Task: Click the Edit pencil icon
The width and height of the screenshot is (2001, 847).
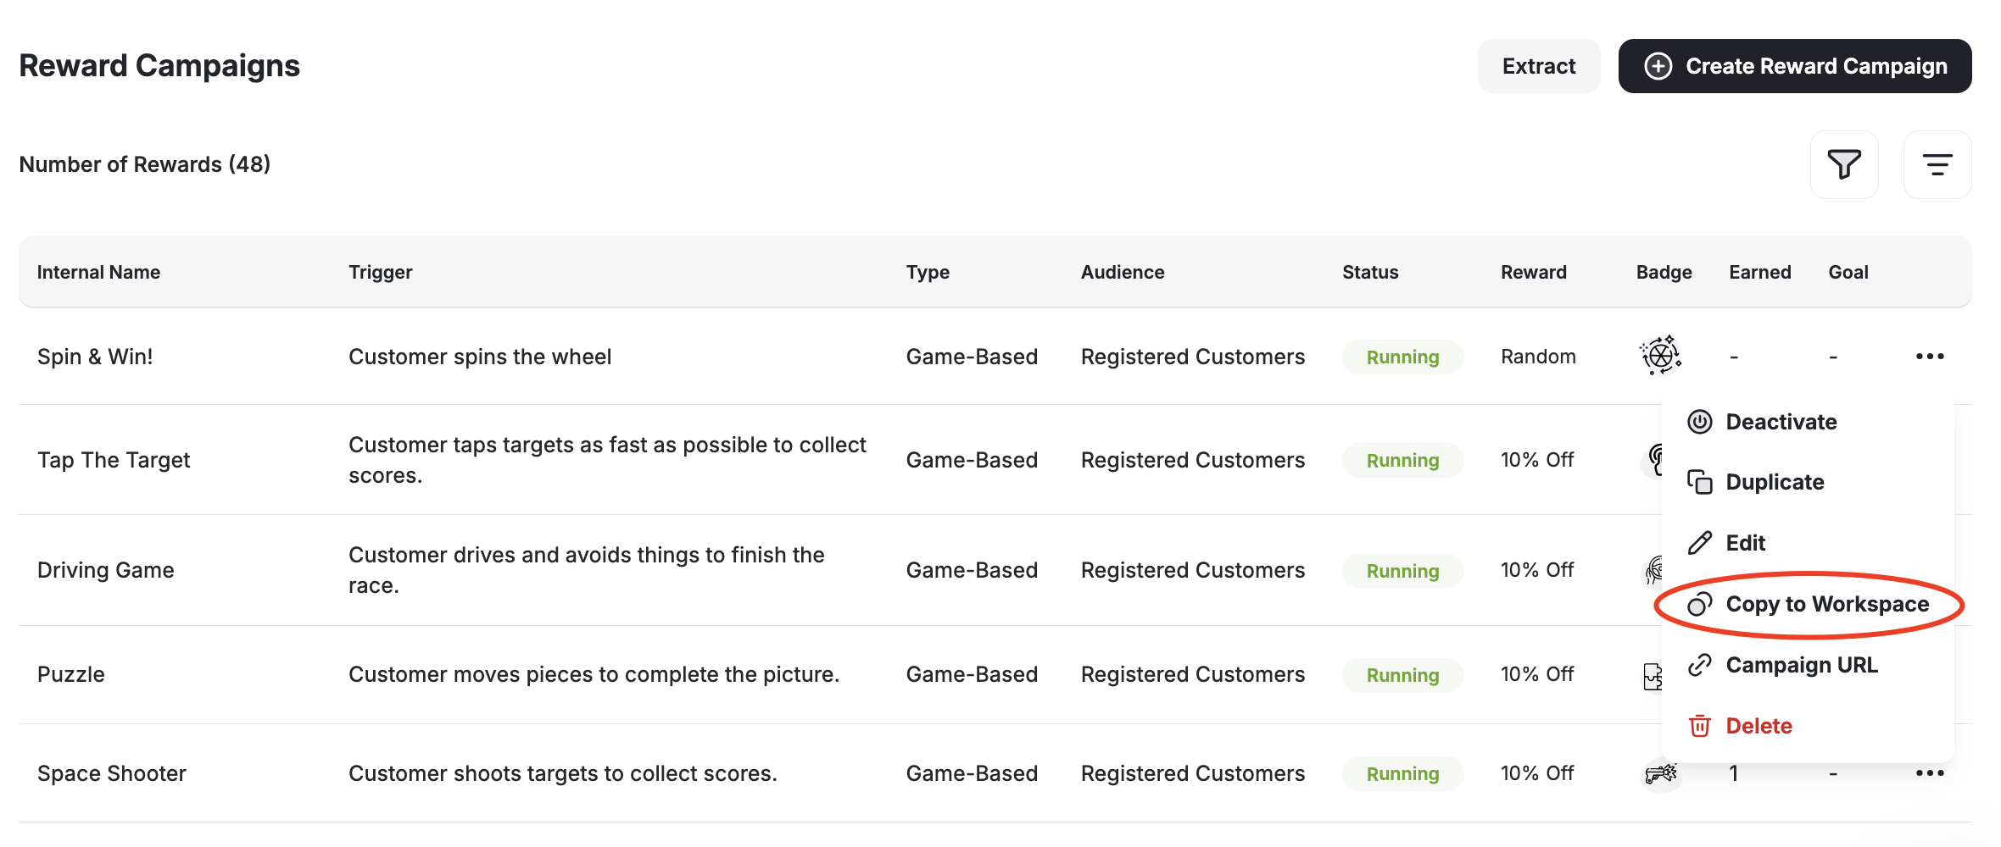Action: [1698, 542]
